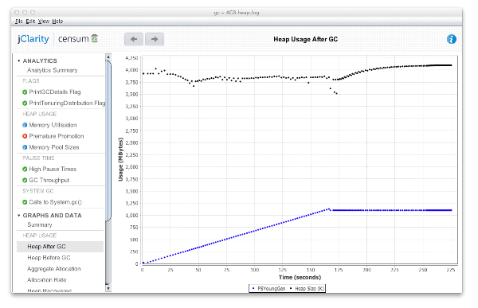Click Heap Size (K) legend entry
This screenshot has height=308, width=478.
[307, 289]
